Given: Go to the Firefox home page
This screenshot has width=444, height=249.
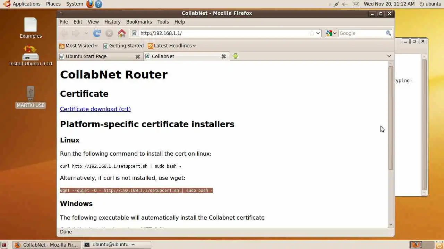Looking at the screenshot, I should point(121,33).
